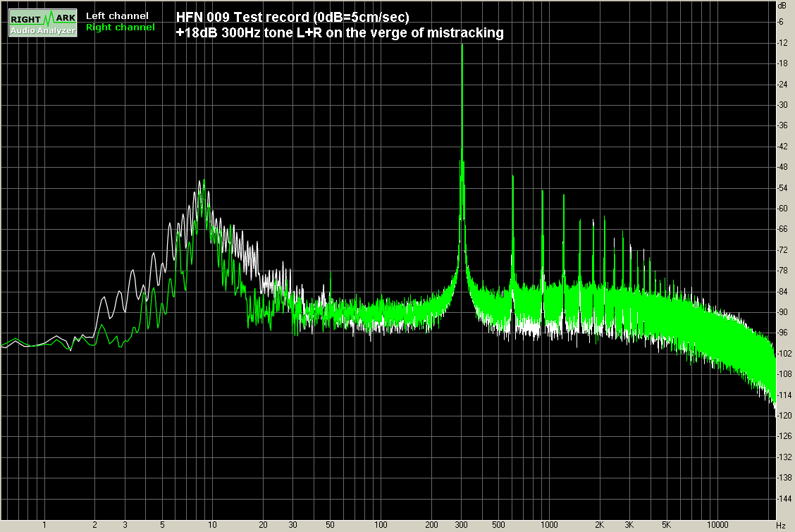Click the "-90" dB axis value
The image size is (795, 532).
click(x=782, y=312)
